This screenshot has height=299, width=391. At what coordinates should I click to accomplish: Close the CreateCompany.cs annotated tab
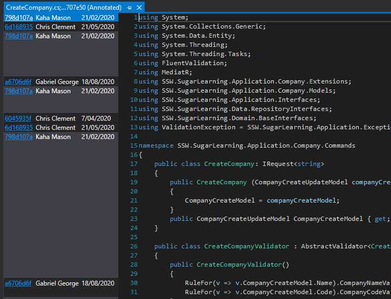(x=139, y=8)
